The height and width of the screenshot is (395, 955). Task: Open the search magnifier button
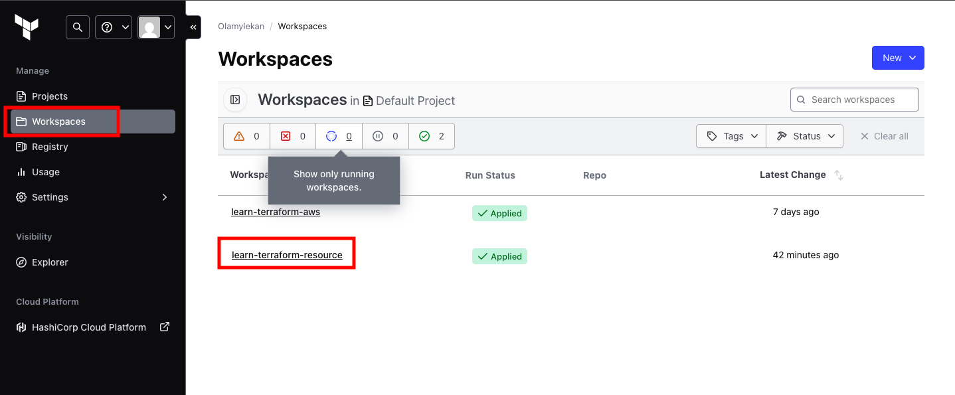pyautogui.click(x=78, y=27)
